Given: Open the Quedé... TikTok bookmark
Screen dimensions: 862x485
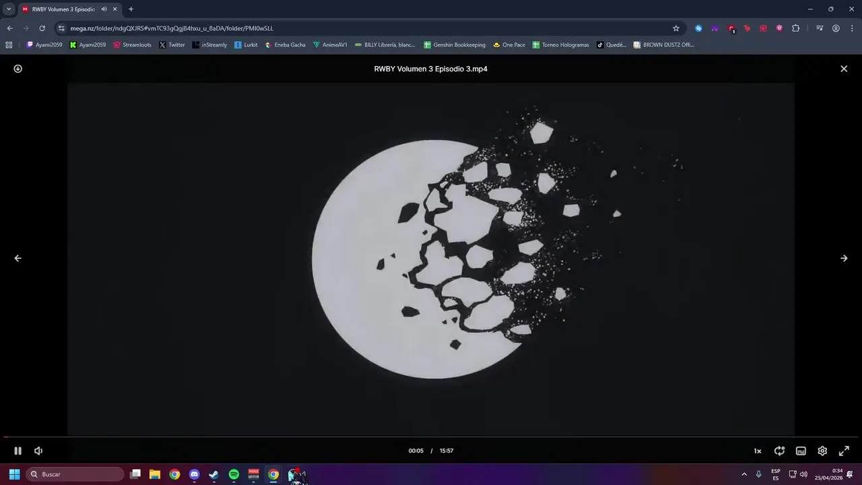Looking at the screenshot, I should tap(611, 45).
